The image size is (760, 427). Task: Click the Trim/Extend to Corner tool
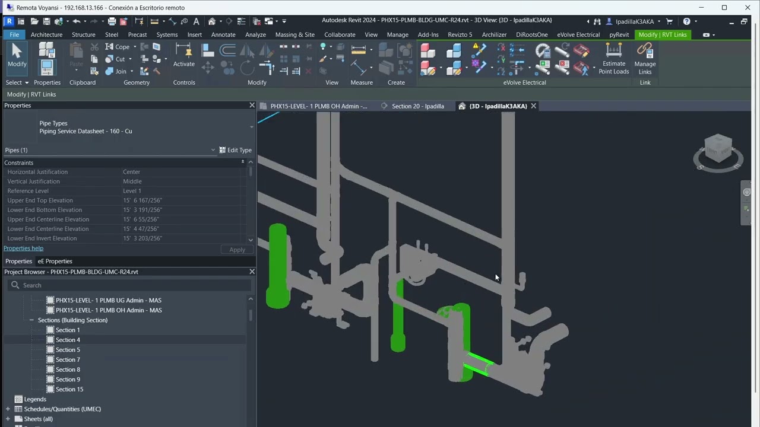tap(267, 67)
